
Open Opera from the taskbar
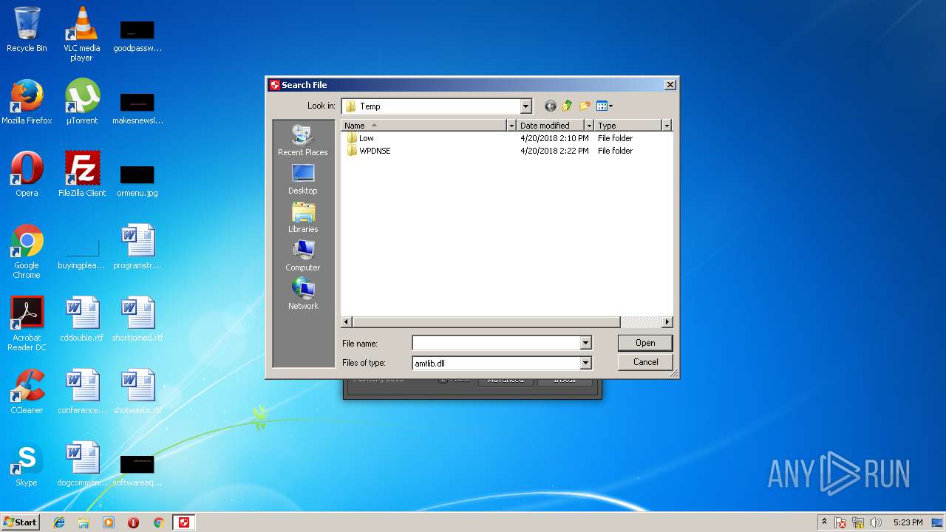(x=133, y=522)
